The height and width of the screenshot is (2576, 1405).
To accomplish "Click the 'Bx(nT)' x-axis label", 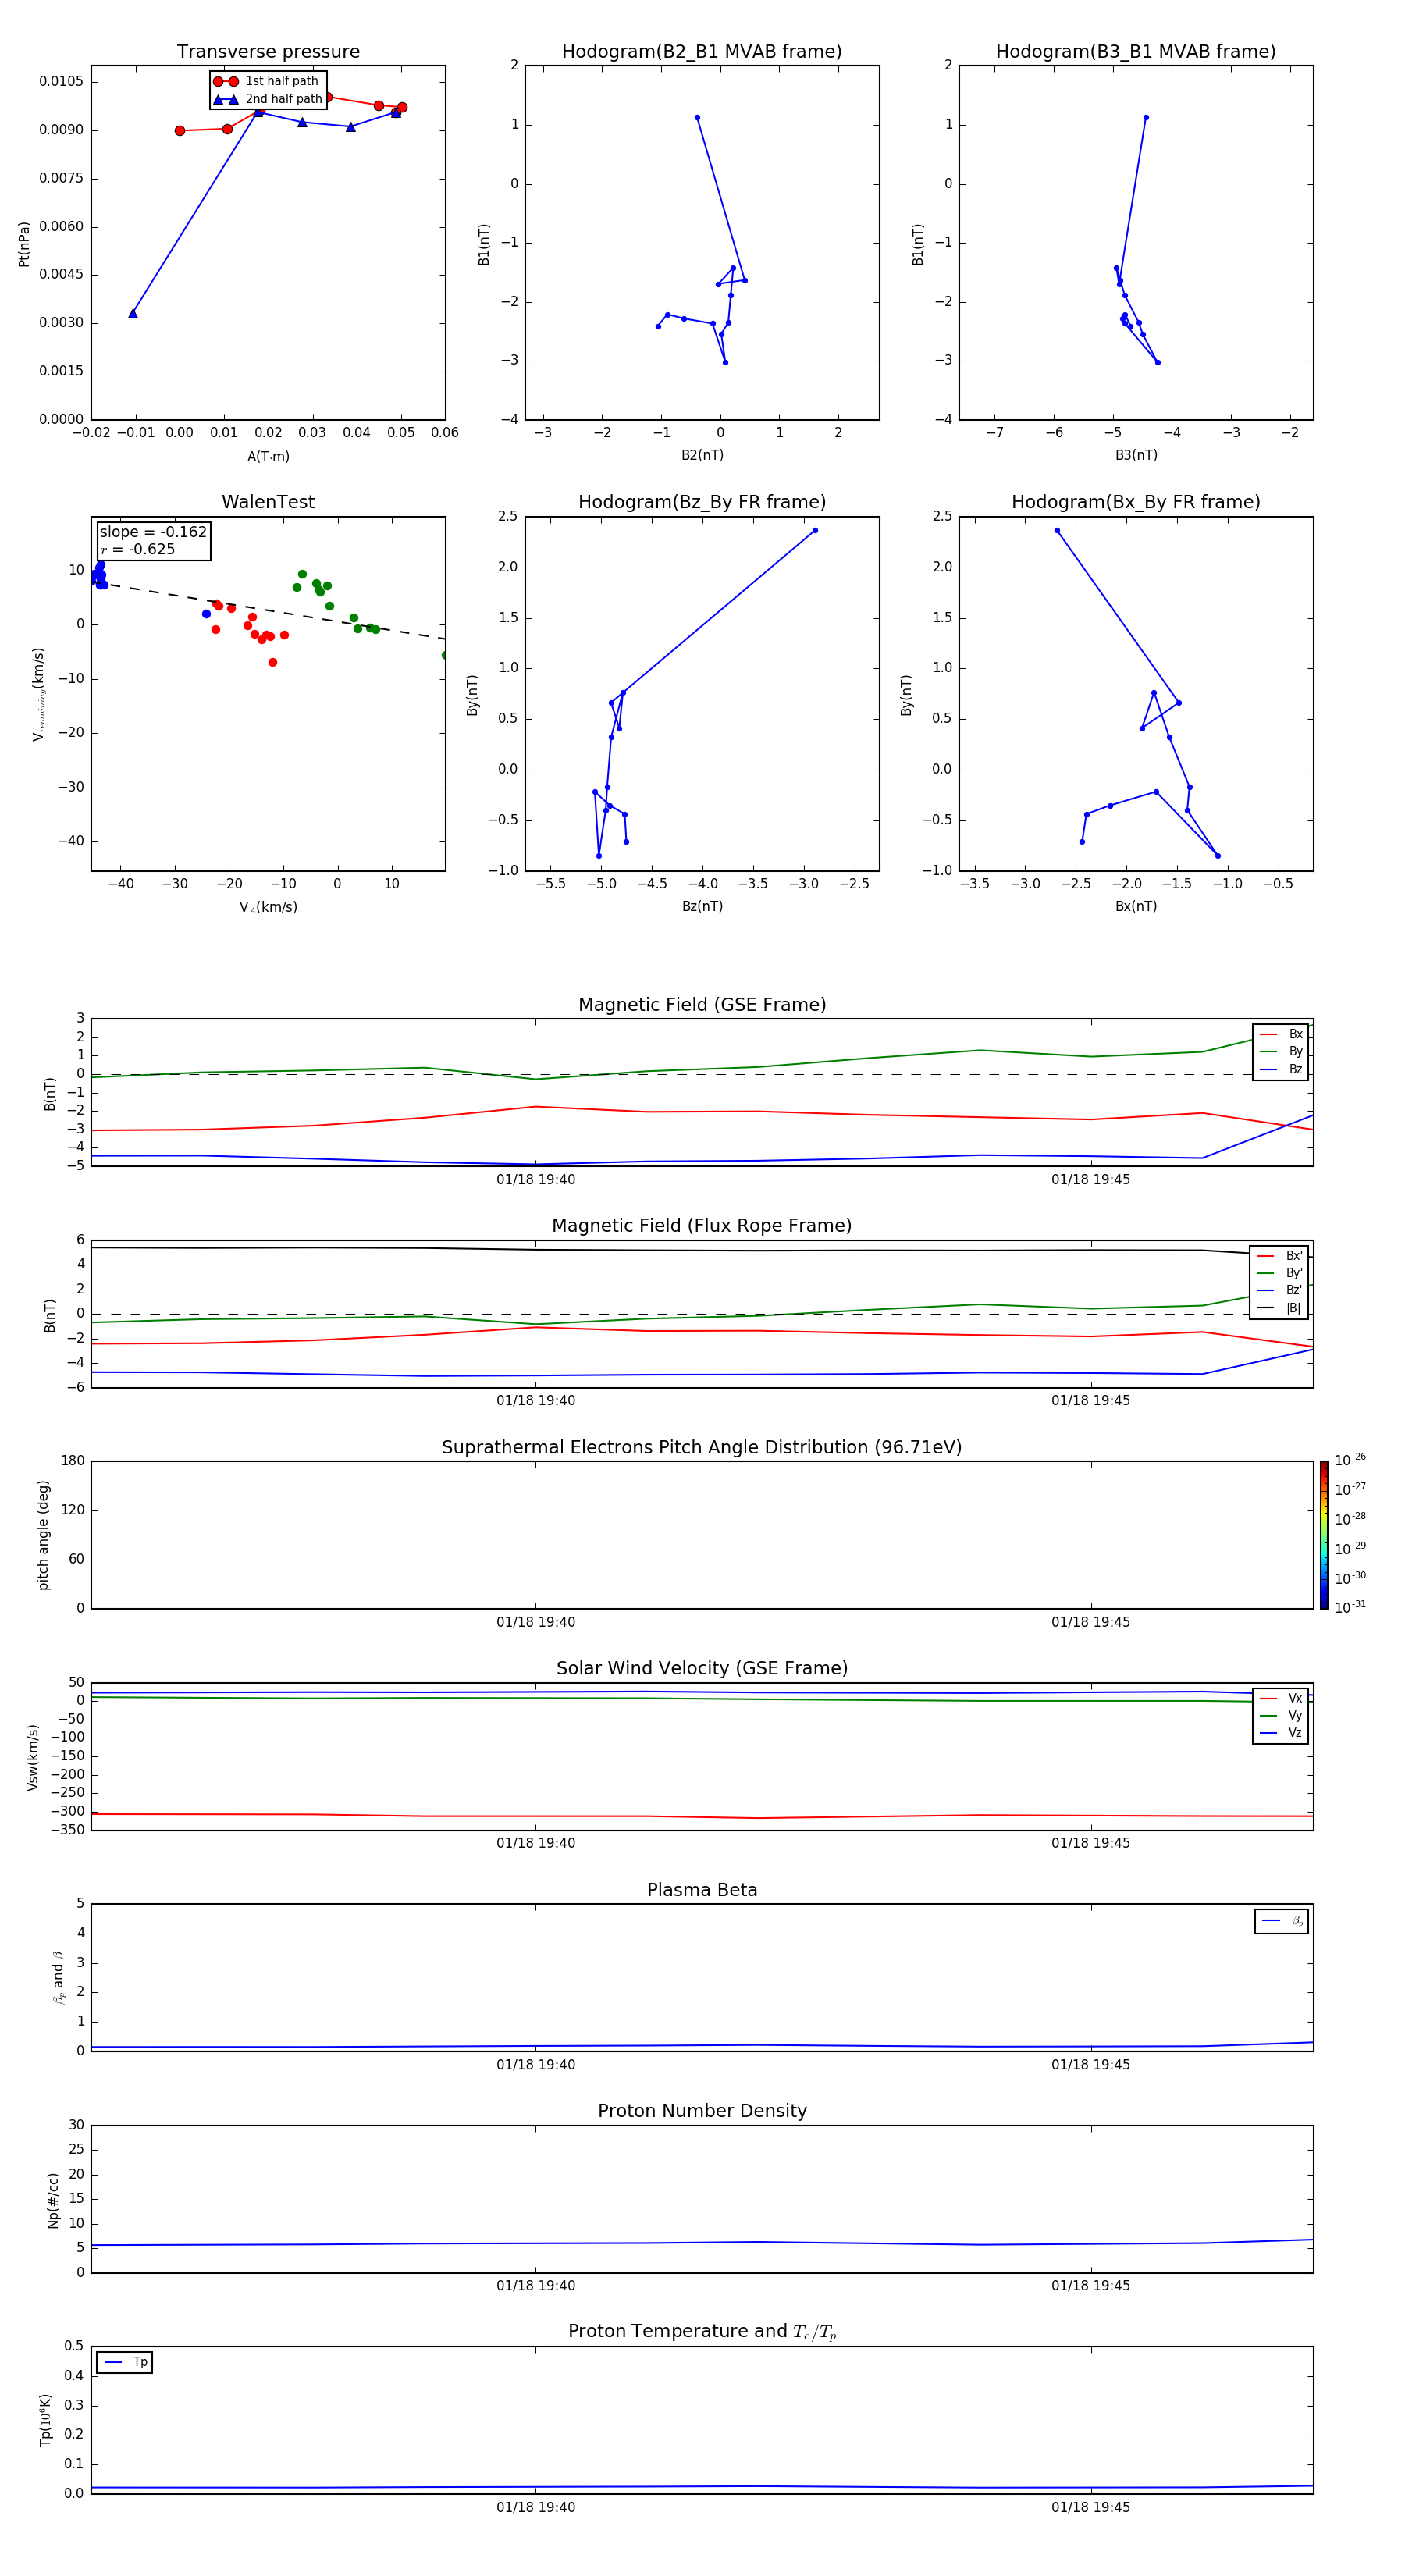I will point(1136,906).
